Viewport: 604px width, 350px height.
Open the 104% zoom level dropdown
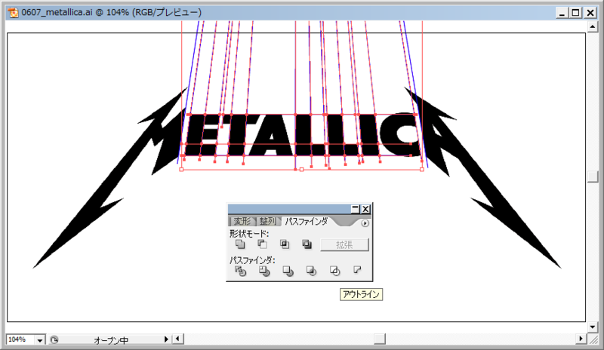[40, 340]
